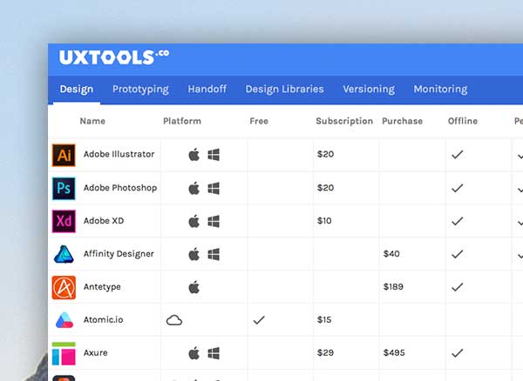The height and width of the screenshot is (381, 523).
Task: Click $20 subscription price for Adobe Photoshop
Action: click(325, 188)
